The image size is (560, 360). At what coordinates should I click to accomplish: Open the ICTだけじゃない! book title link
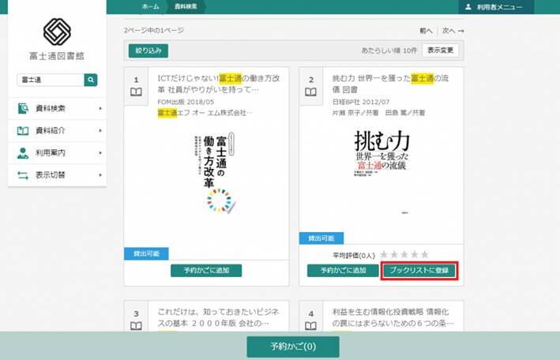[219, 84]
